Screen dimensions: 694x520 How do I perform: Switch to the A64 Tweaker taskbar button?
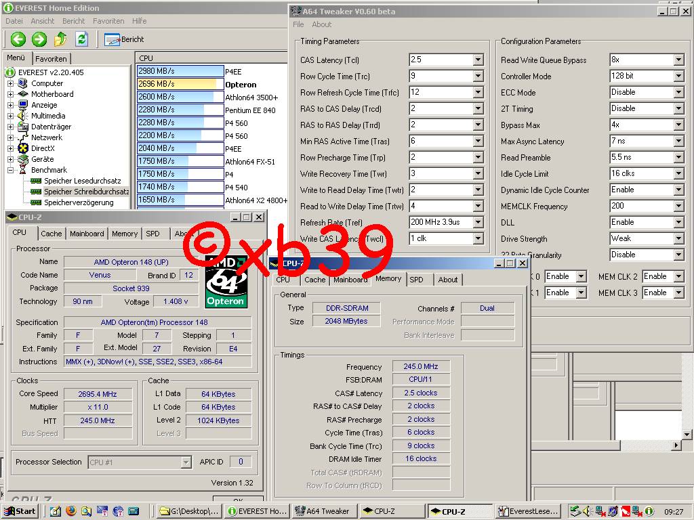click(x=325, y=511)
